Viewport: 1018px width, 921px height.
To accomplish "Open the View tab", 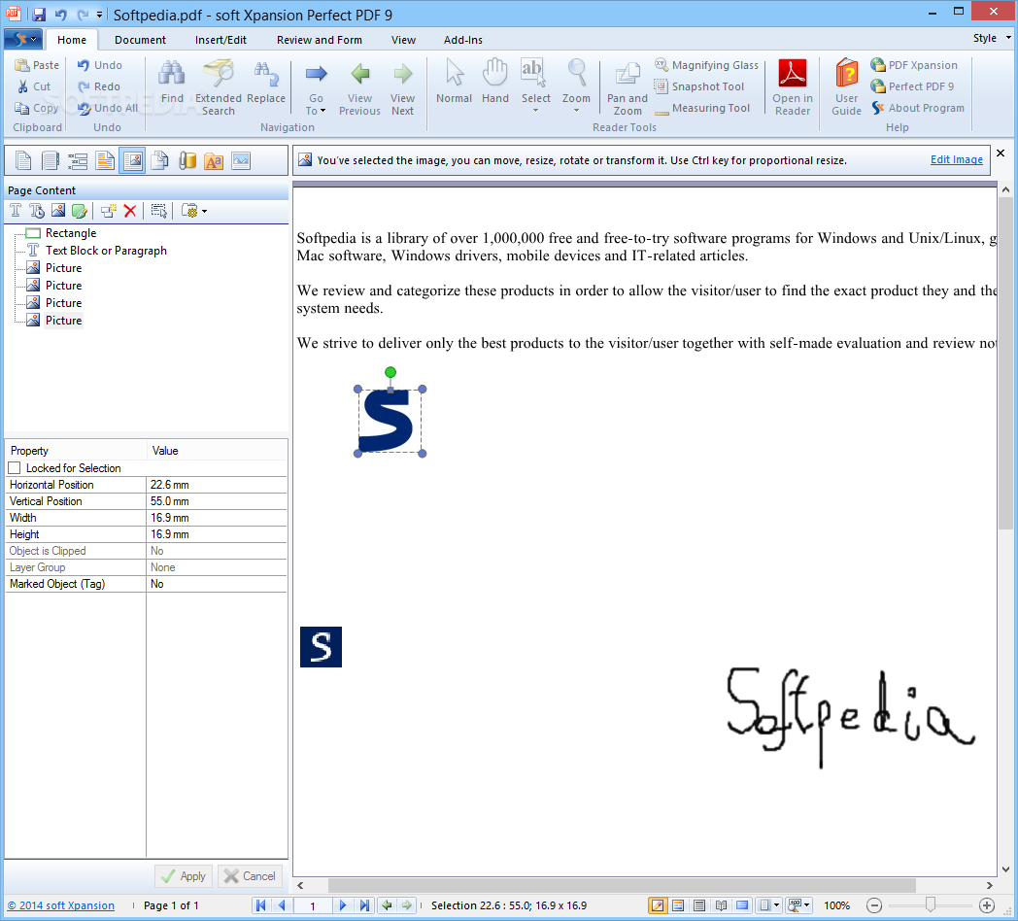I will (x=403, y=40).
